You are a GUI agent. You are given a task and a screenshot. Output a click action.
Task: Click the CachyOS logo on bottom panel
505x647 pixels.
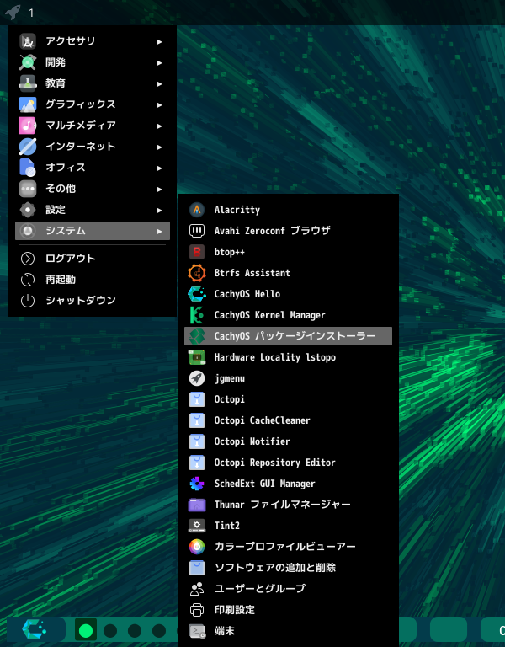pyautogui.click(x=34, y=629)
